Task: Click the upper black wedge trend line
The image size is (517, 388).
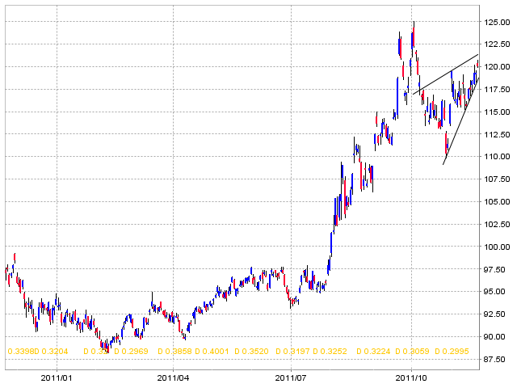Action: point(445,74)
